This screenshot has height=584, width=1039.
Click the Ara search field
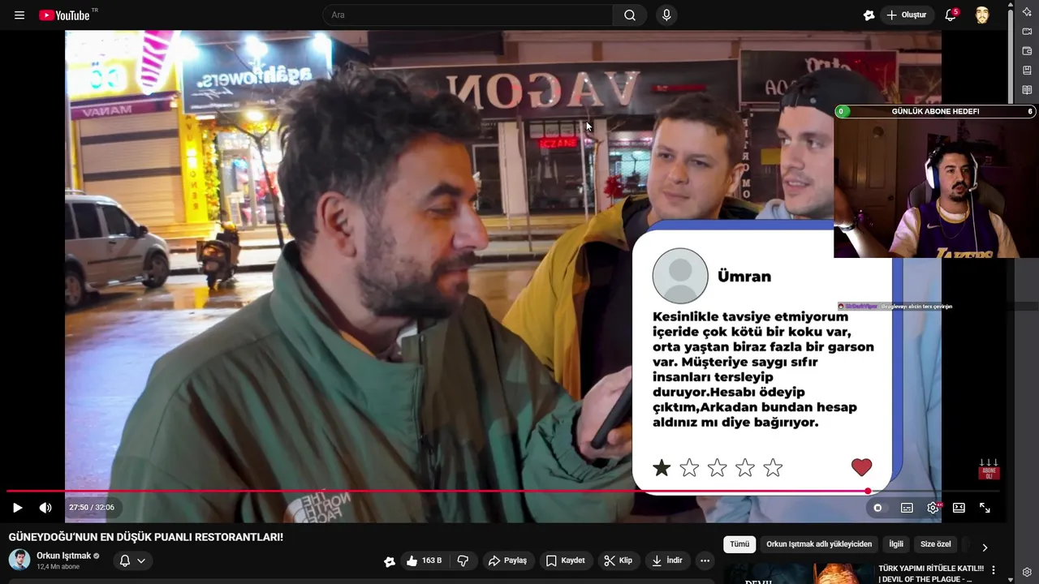point(468,15)
